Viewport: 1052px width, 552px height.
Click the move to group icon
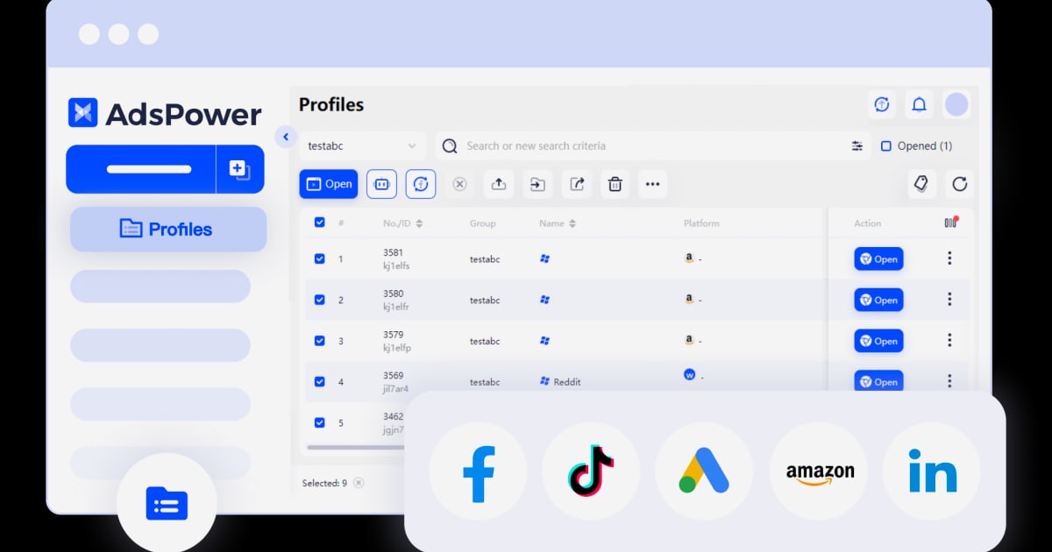[x=537, y=184]
